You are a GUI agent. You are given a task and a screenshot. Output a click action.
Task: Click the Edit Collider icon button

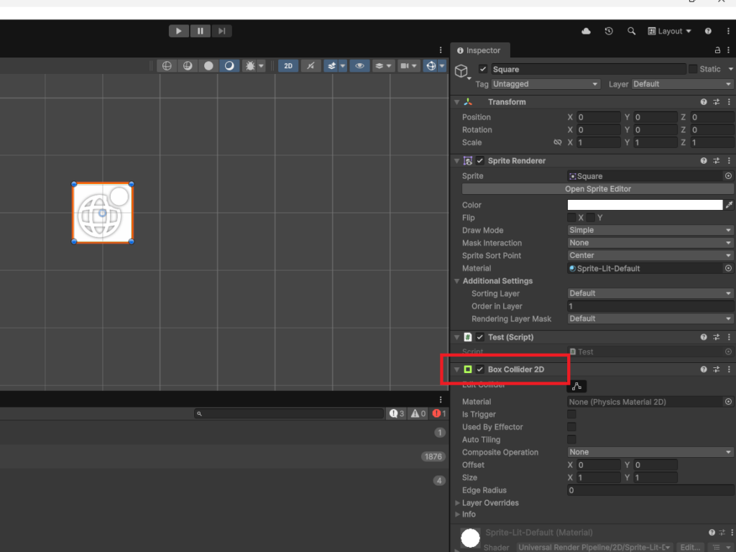pyautogui.click(x=576, y=386)
